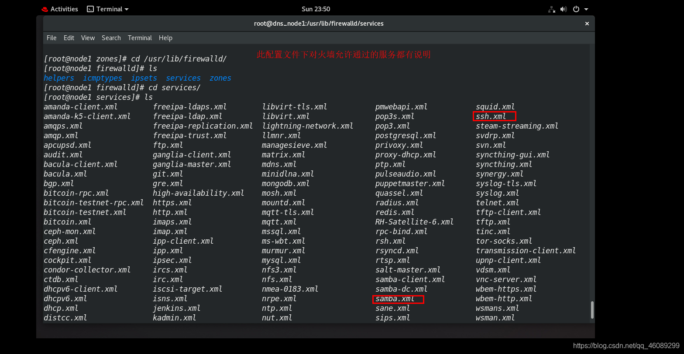Click ntp.xml in the listing

[277, 308]
